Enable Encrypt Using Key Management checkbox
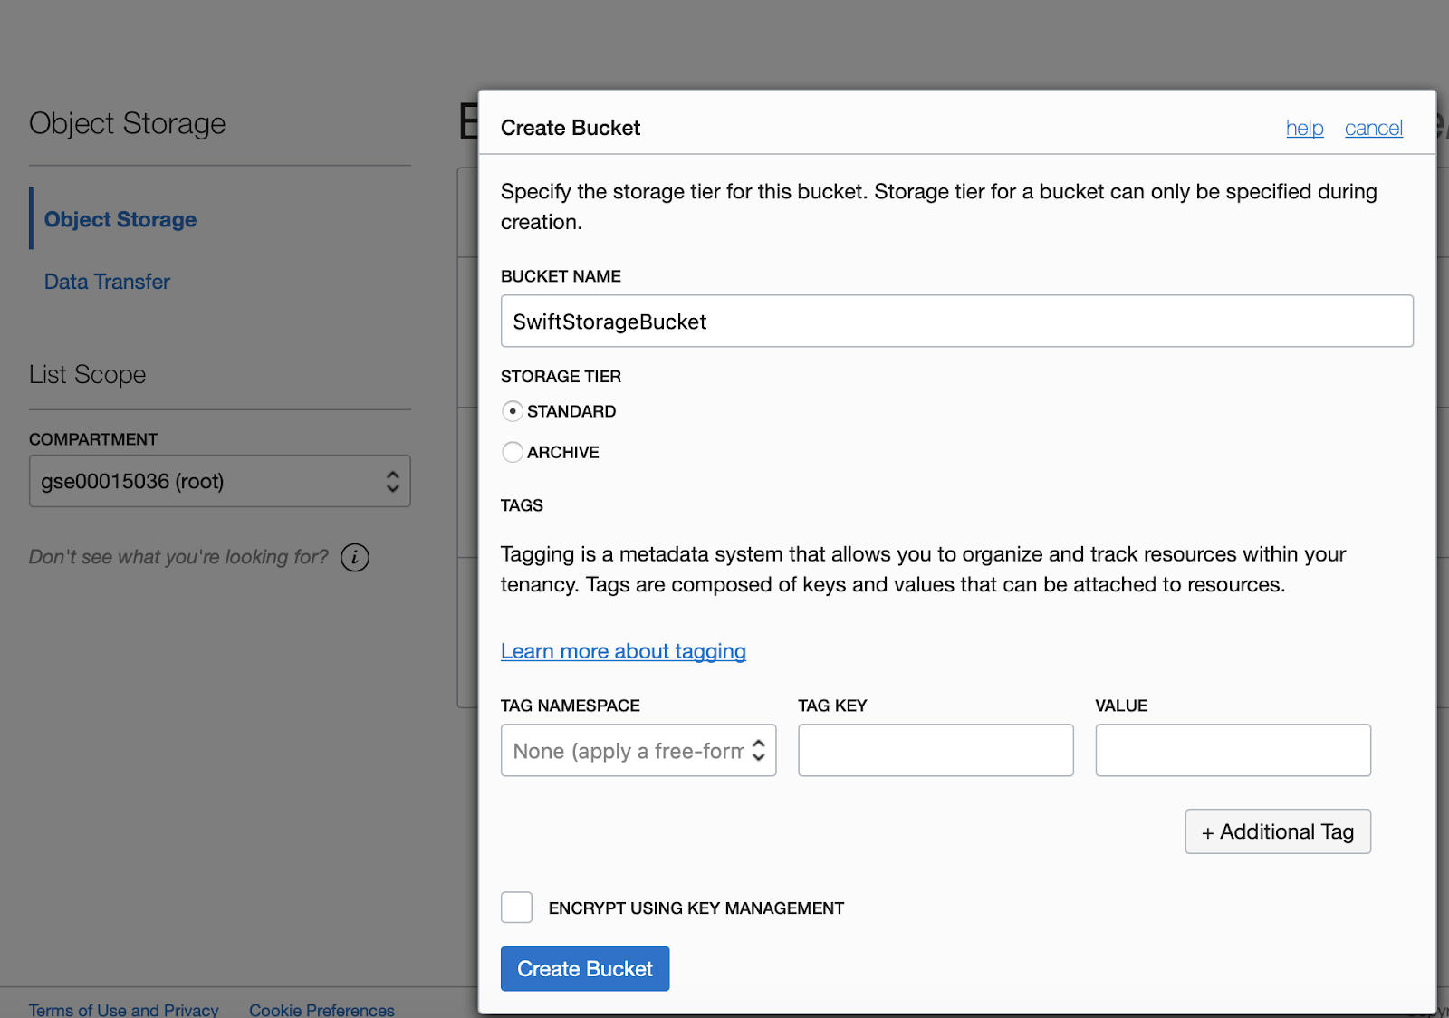The image size is (1449, 1018). 517,908
